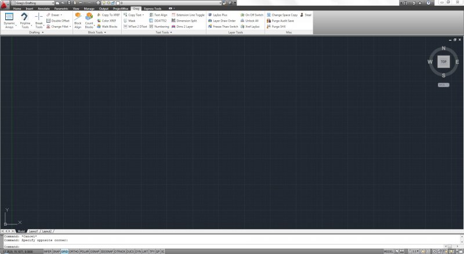The height and width of the screenshot is (254, 464).
Task: Open the Eraser dropdown arrow
Action: [61, 15]
